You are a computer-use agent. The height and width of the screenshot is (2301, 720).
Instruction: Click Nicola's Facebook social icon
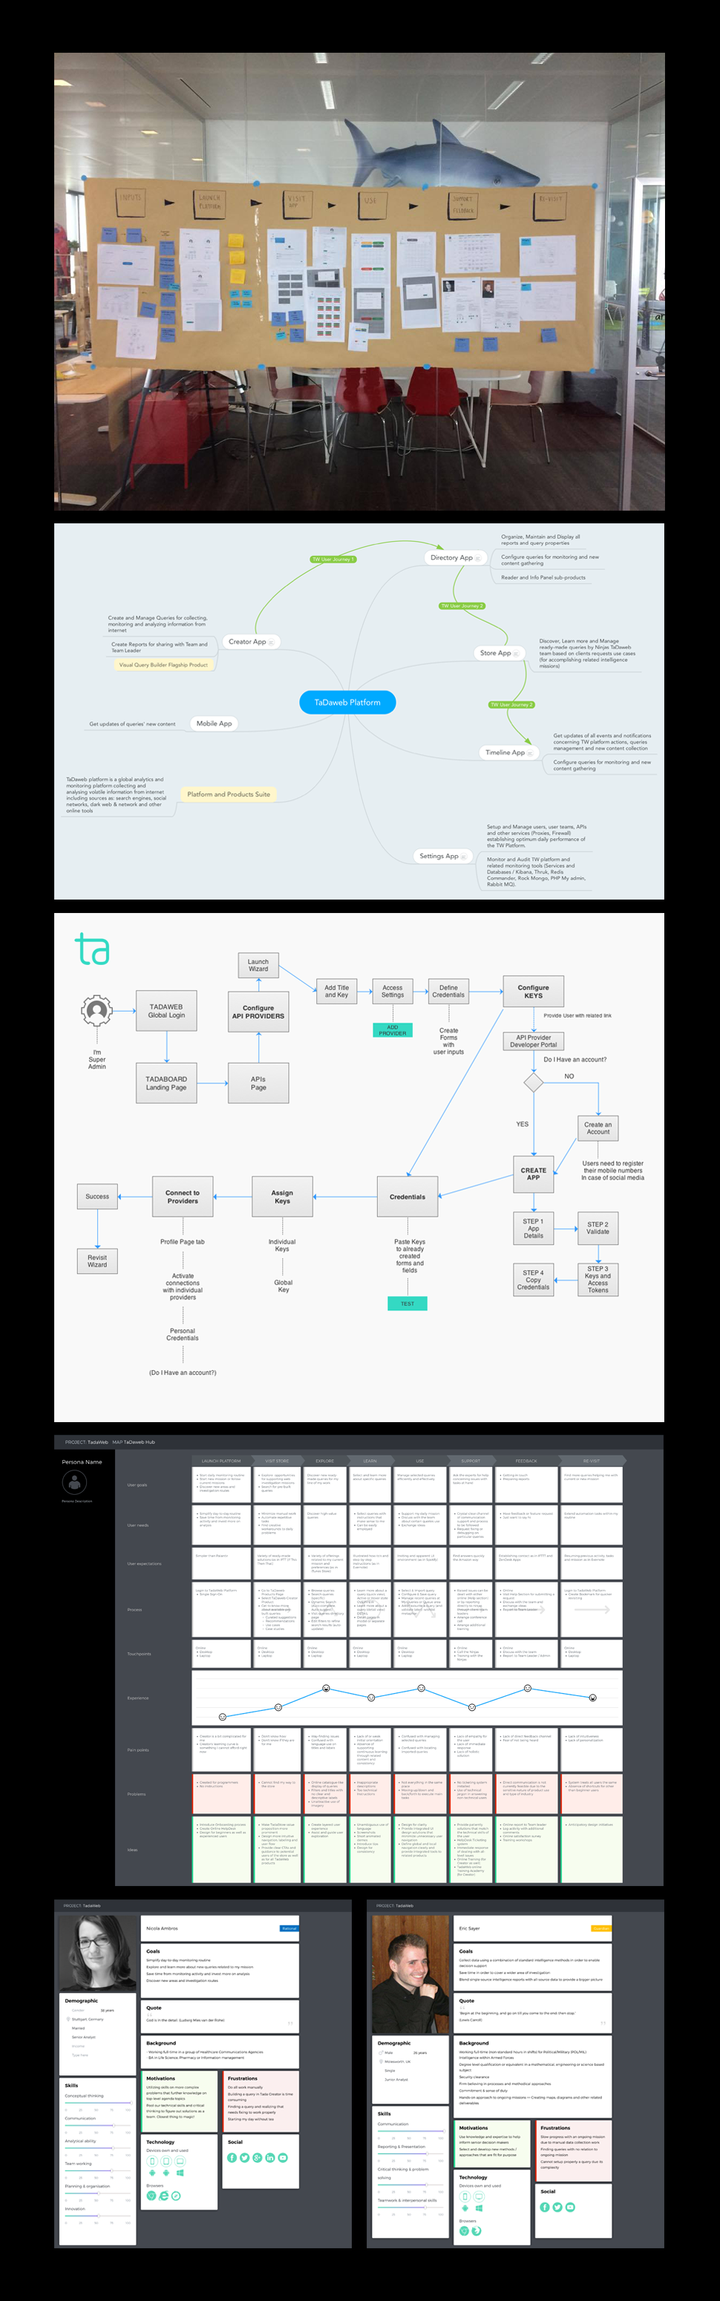[x=232, y=2157]
